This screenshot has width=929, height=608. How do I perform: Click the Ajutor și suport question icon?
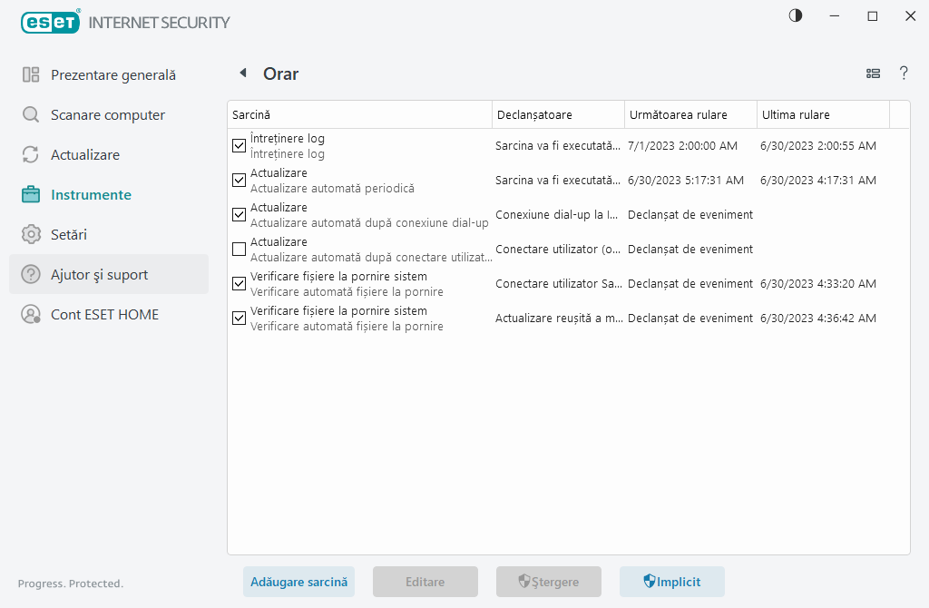31,275
